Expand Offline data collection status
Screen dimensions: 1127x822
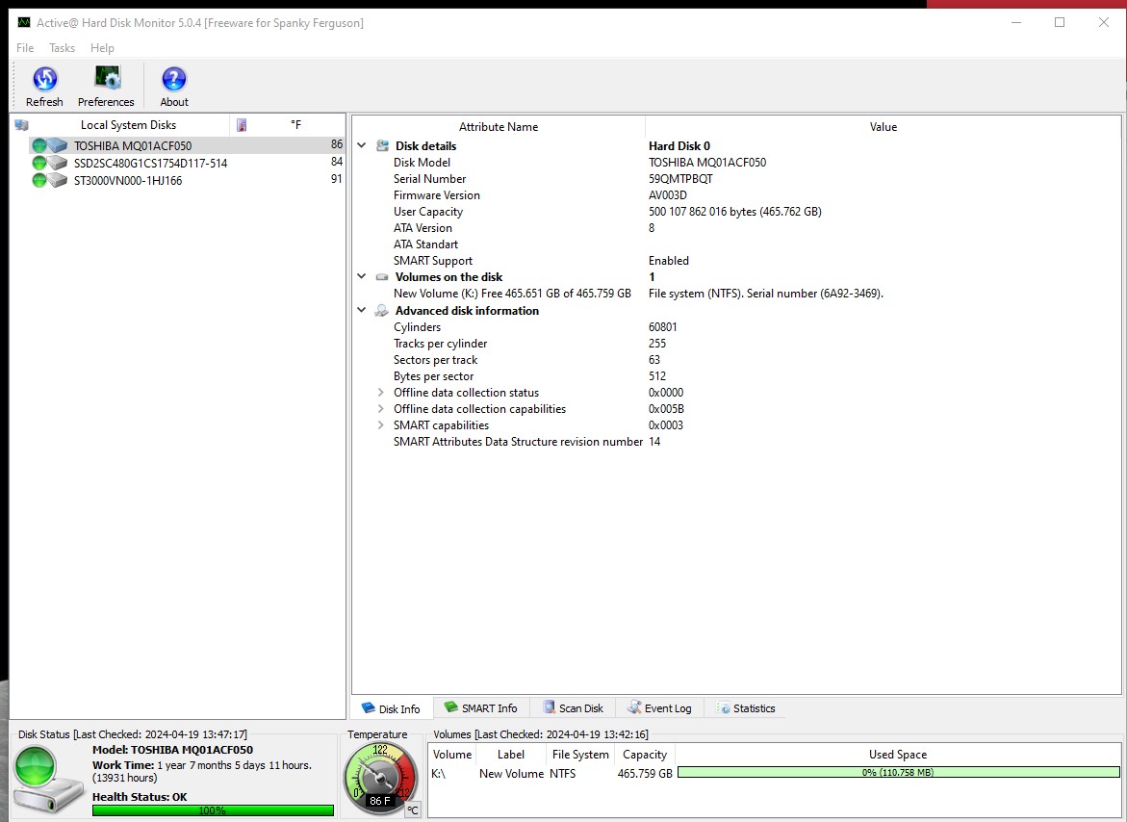click(381, 393)
